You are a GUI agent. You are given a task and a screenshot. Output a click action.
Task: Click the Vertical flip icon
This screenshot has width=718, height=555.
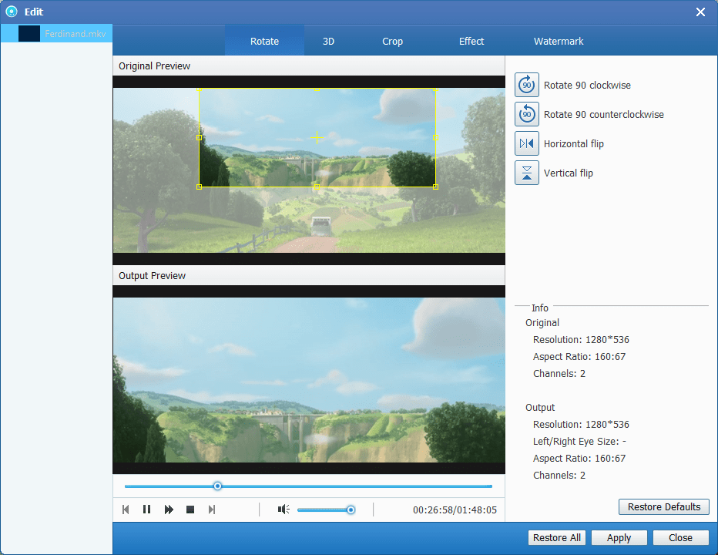pos(527,173)
